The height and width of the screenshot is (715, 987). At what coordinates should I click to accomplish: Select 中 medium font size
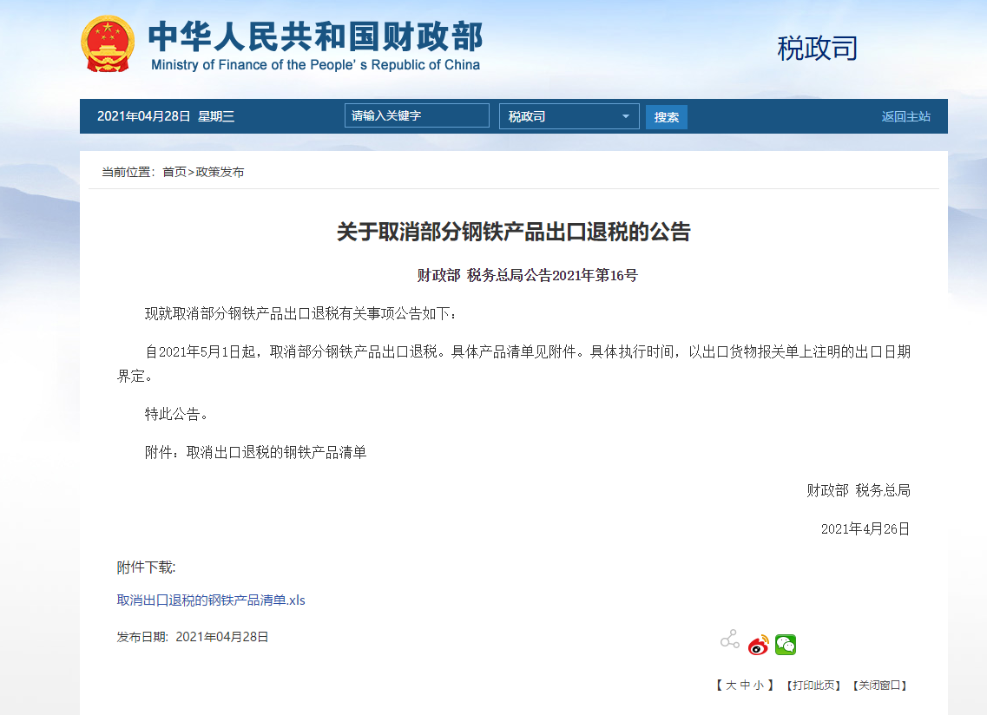[744, 685]
